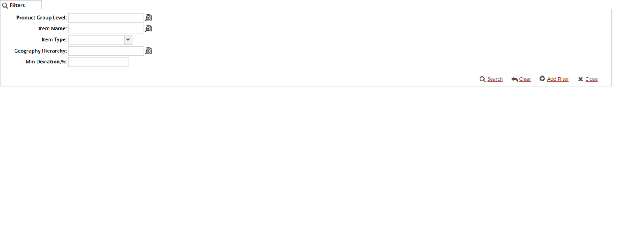The width and height of the screenshot is (620, 249).
Task: Dismiss the panel via Close link
Action: [x=591, y=79]
